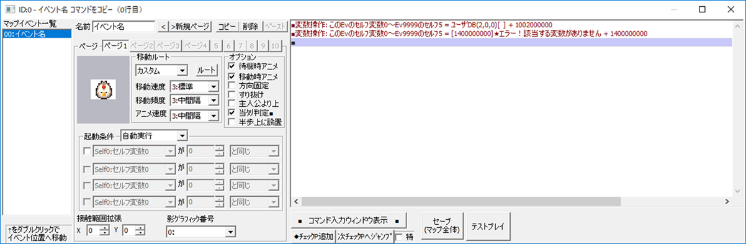
Task: Click ◆チェックP追加 button
Action: pyautogui.click(x=313, y=237)
